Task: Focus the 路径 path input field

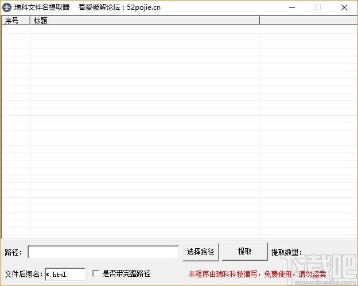Action: (x=103, y=252)
